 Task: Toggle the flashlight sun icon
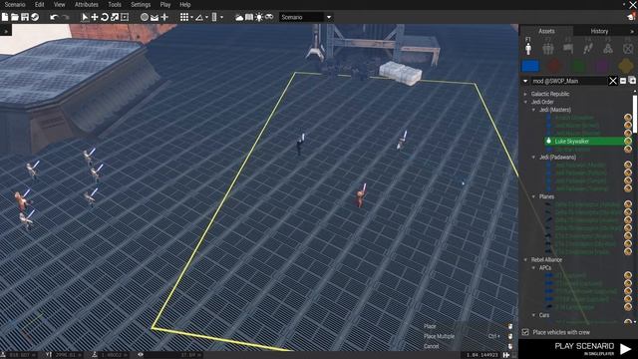259,17
